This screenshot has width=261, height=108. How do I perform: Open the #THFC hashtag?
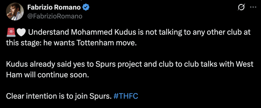pyautogui.click(x=126, y=97)
